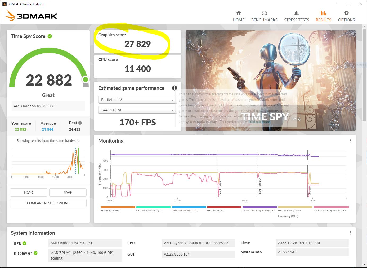The height and width of the screenshot is (268, 367).
Task: Toggle the GPU Clock Frequency legend item
Action: coord(331,209)
